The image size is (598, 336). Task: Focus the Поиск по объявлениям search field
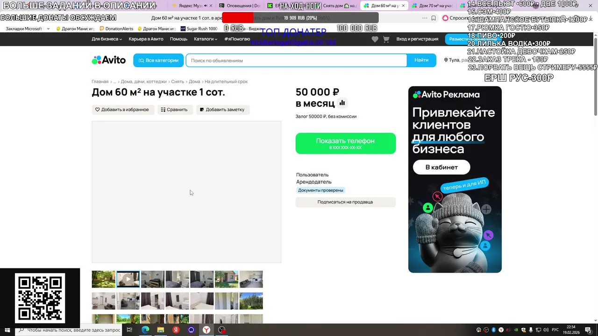(x=297, y=60)
